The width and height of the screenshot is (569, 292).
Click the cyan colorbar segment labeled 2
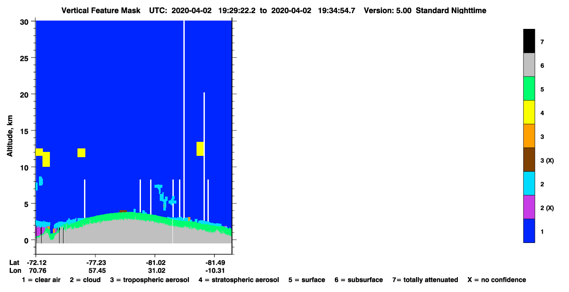(x=529, y=183)
